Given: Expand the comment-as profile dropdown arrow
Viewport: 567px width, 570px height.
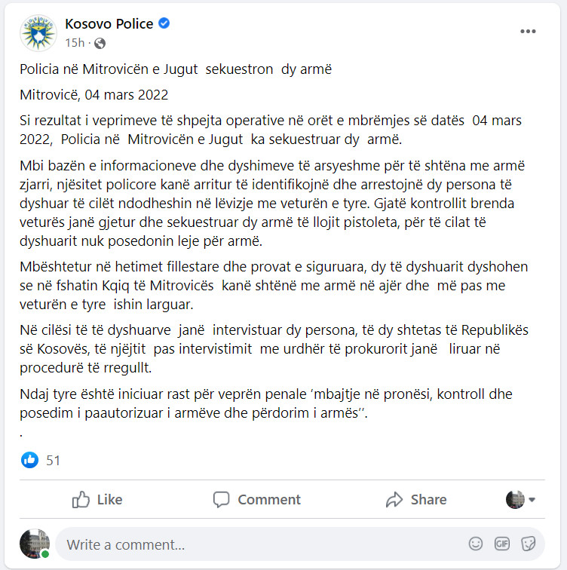Looking at the screenshot, I should click(532, 499).
